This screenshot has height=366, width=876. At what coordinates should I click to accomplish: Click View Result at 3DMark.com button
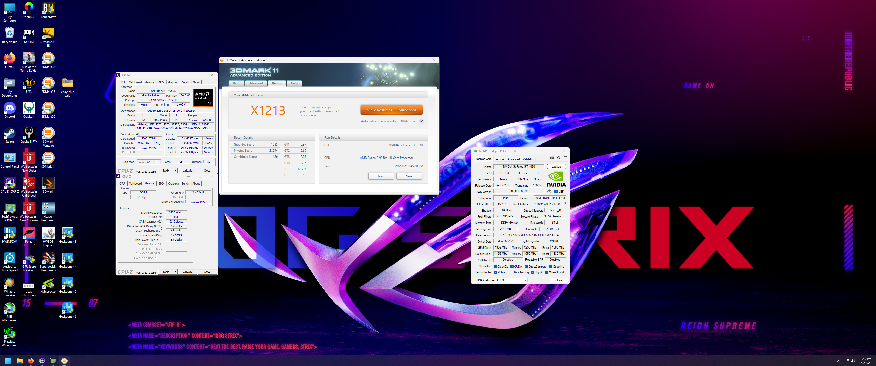click(392, 110)
